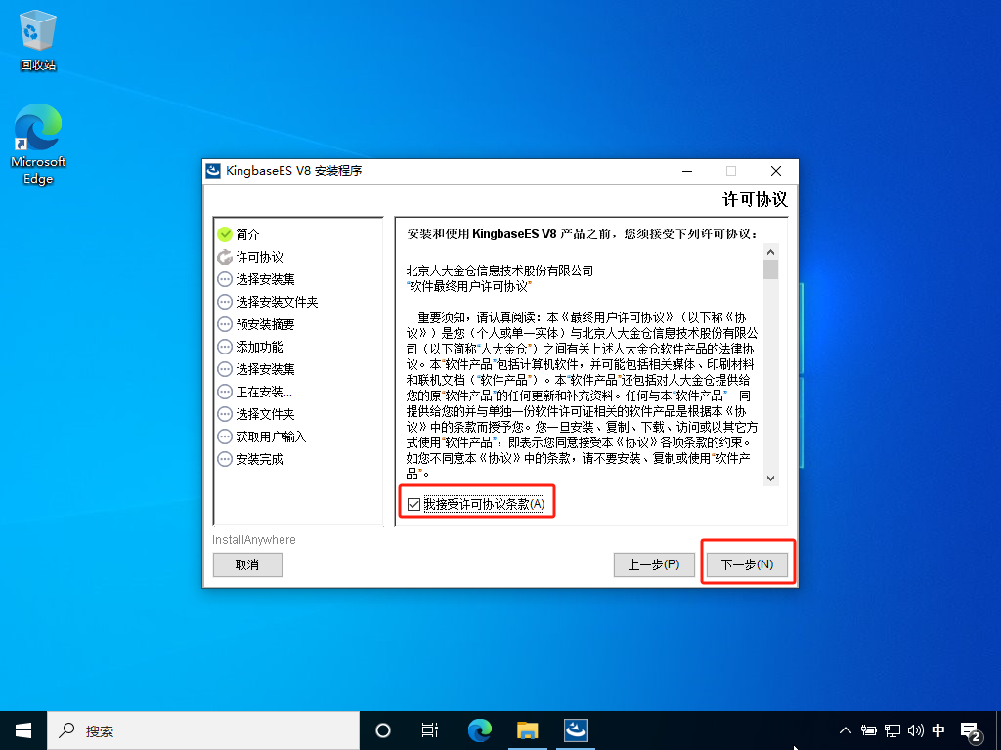Image resolution: width=1001 pixels, height=750 pixels.
Task: Click the taskbar search box
Action: (x=203, y=729)
